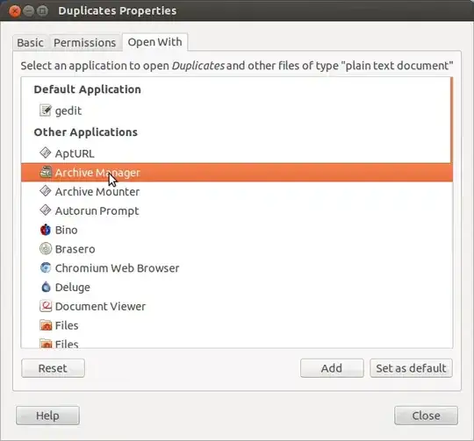The height and width of the screenshot is (441, 474).
Task: Select the gedit icon under Default Application
Action: (x=46, y=110)
